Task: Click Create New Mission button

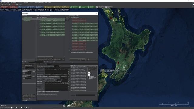Action: coord(29,64)
